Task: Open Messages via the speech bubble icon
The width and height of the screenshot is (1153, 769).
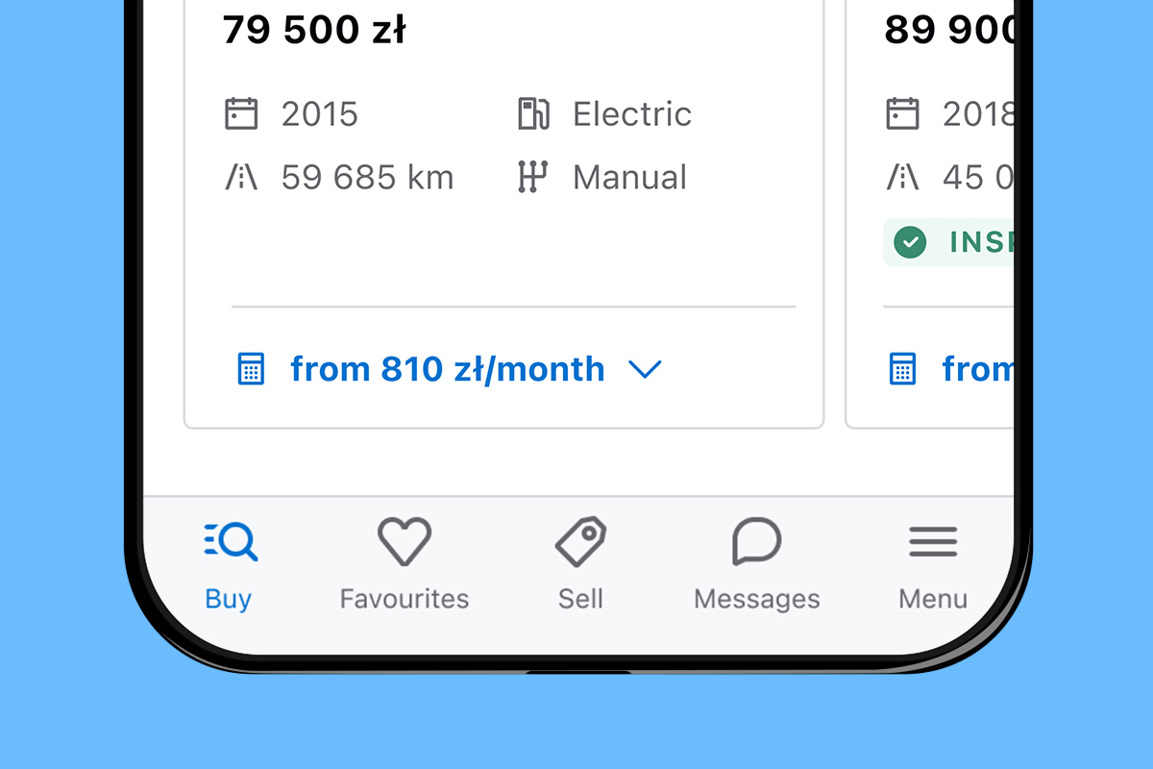Action: click(756, 541)
